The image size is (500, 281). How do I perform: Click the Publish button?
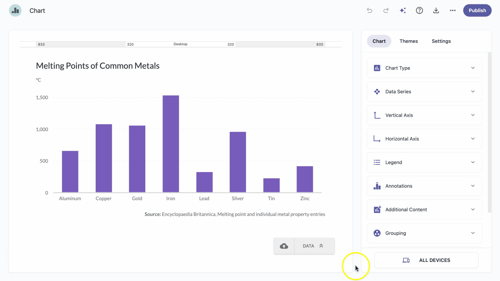point(477,11)
